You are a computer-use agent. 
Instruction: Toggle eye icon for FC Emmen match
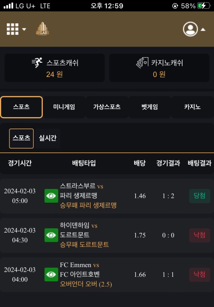coord(51,274)
